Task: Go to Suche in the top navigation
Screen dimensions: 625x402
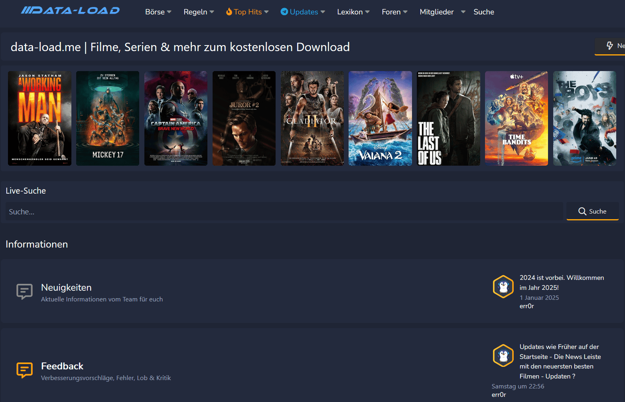Action: point(484,12)
